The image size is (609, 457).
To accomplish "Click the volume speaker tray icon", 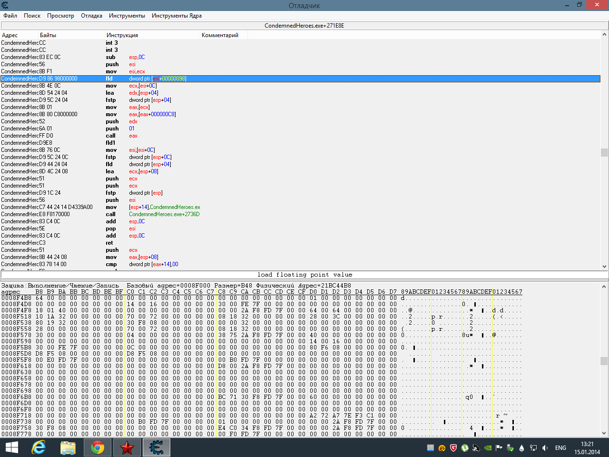I will click(x=545, y=448).
